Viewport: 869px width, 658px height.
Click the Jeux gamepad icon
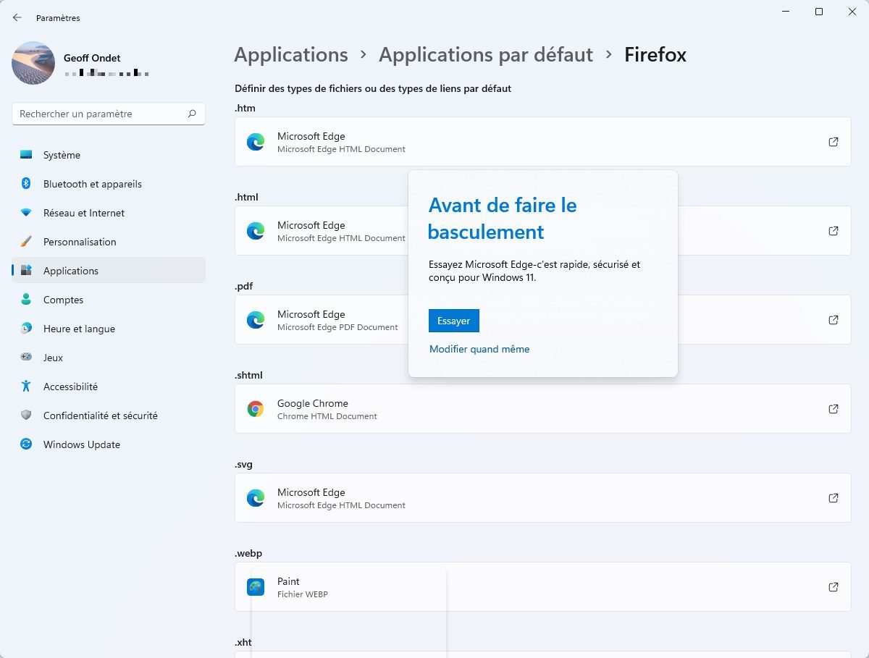point(26,358)
